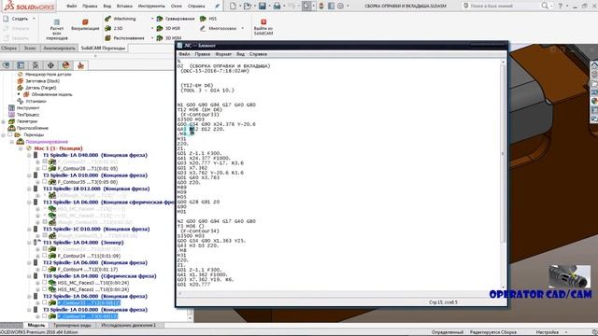Pin the menu bar with pushpin icon
Screen dimensions: 598x336
217,7
